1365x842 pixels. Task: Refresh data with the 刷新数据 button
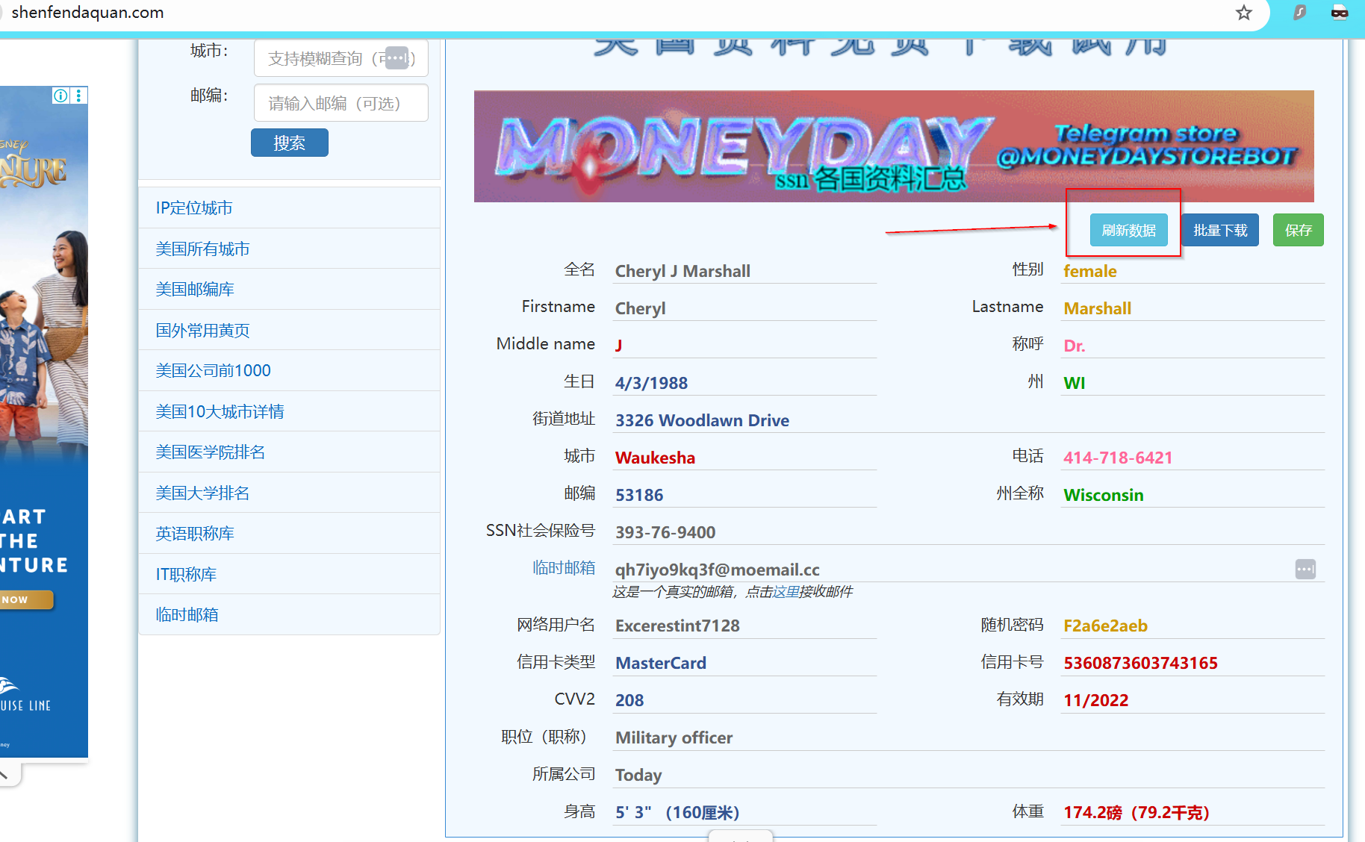(x=1128, y=230)
